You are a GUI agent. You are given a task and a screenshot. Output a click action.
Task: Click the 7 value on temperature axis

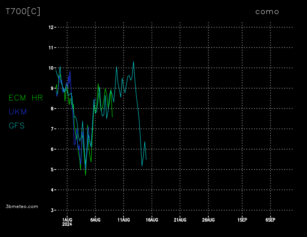click(x=52, y=129)
